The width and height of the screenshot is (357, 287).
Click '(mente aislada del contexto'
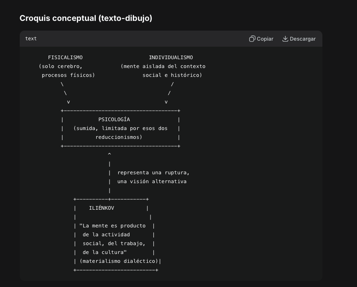(163, 66)
